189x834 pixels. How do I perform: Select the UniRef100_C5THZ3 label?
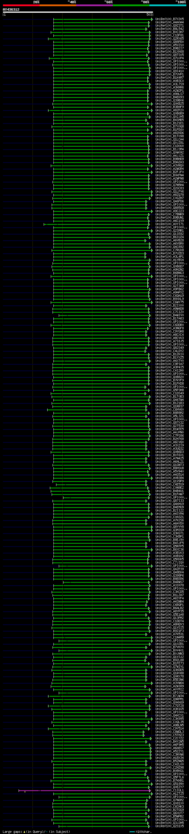(169, 735)
